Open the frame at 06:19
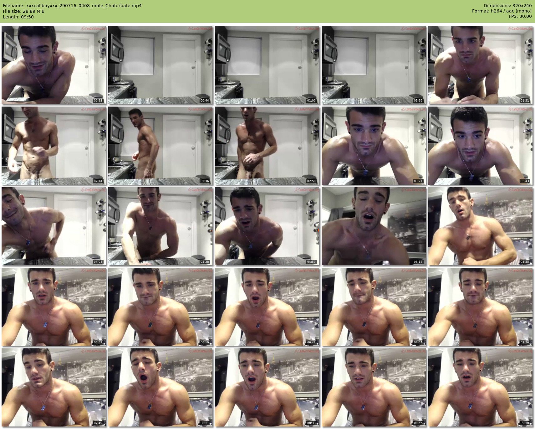Image resolution: width=535 pixels, height=429 pixels. click(160, 307)
